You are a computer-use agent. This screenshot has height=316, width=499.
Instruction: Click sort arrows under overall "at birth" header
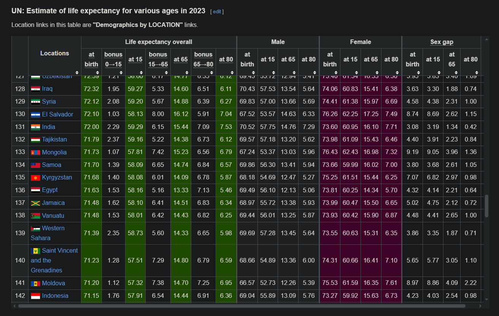tap(98, 72)
